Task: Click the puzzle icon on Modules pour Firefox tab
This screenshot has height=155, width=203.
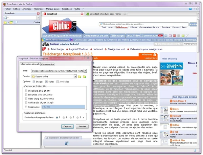Action: [x=88, y=14]
